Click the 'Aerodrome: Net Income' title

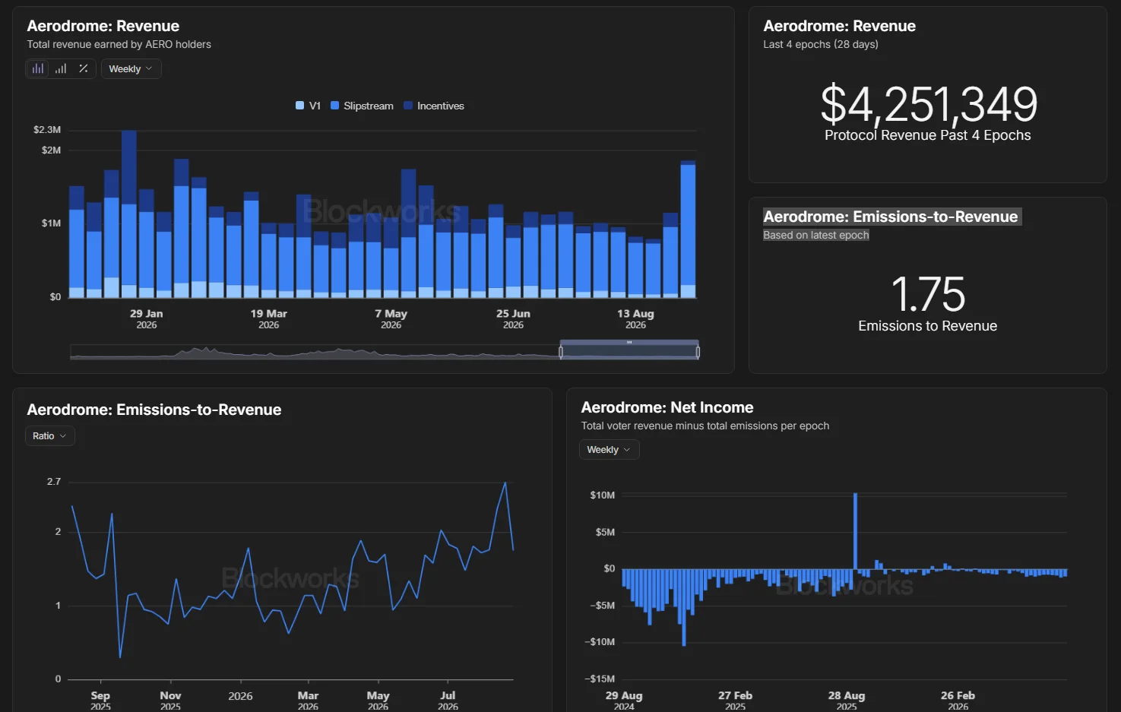tap(667, 407)
